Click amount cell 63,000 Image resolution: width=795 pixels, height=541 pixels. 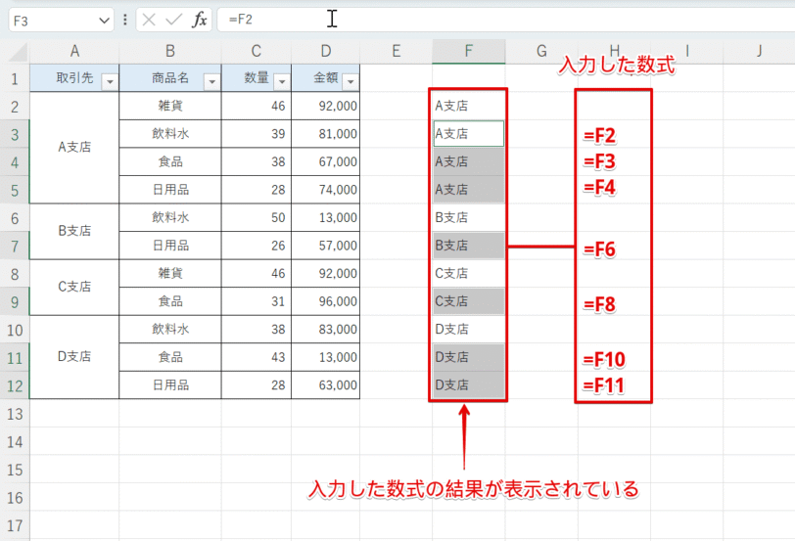326,385
